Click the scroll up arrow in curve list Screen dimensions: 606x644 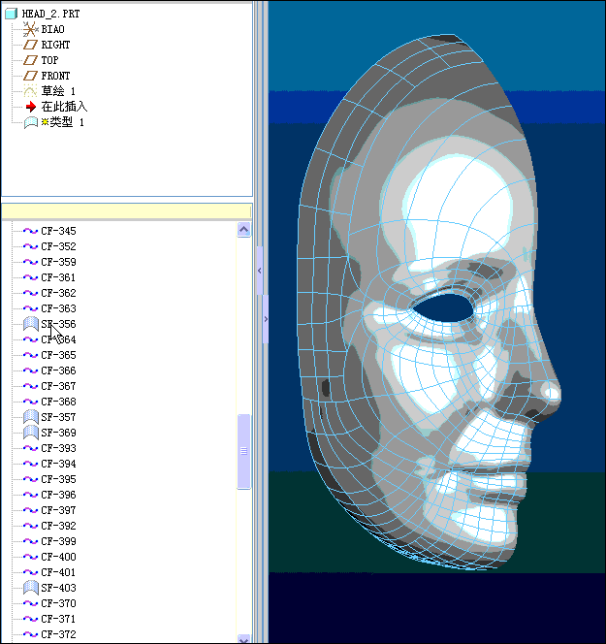pyautogui.click(x=244, y=230)
